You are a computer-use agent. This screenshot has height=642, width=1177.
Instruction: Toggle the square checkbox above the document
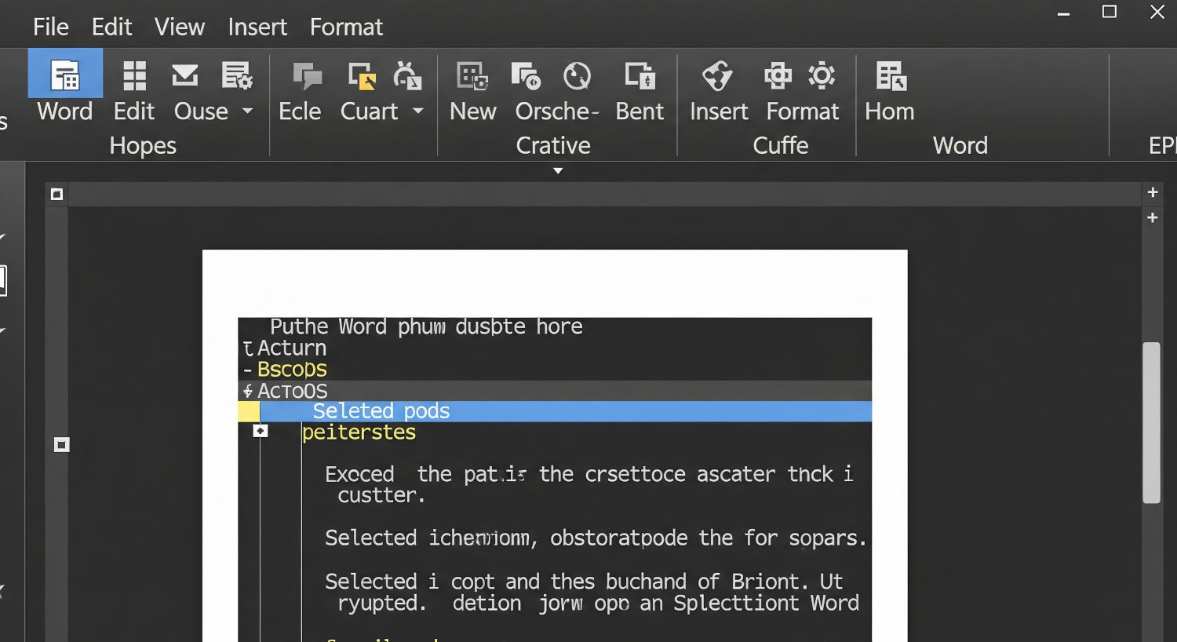(56, 195)
